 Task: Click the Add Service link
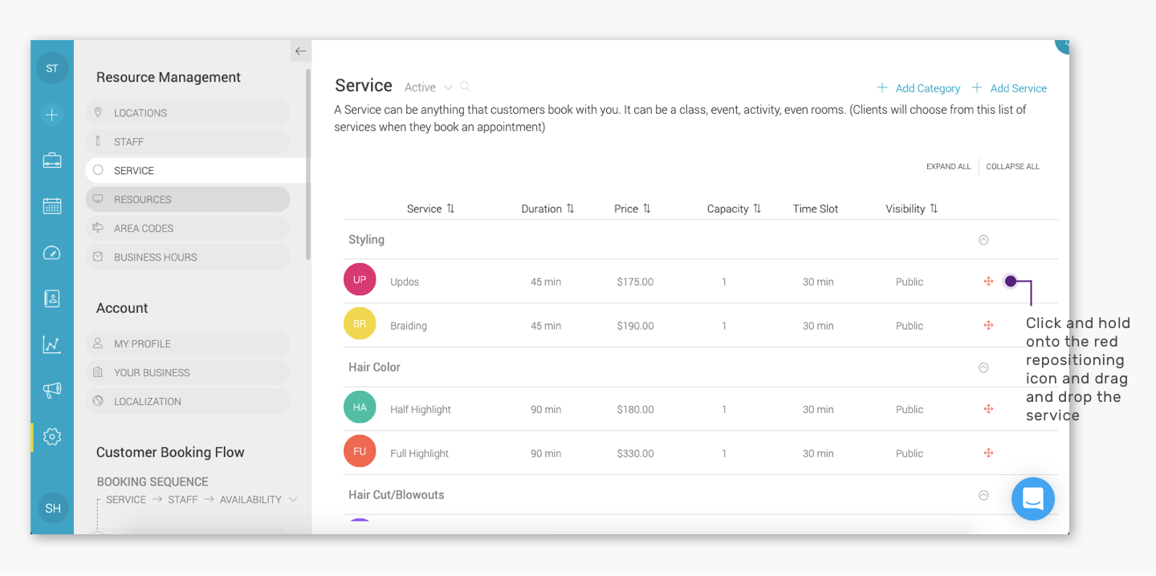coord(1009,88)
